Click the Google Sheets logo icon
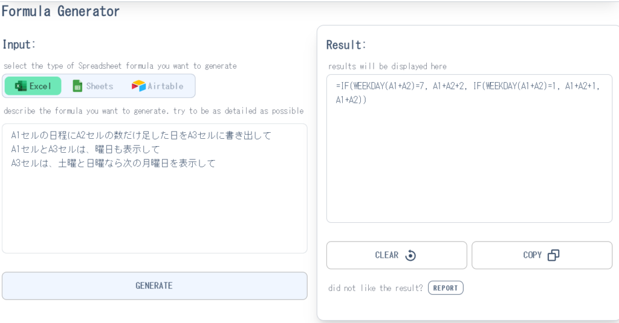This screenshot has height=323, width=619. [x=77, y=86]
